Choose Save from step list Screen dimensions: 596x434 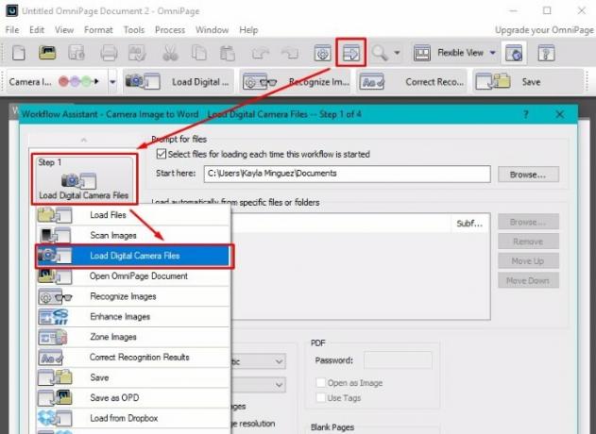[x=133, y=377]
